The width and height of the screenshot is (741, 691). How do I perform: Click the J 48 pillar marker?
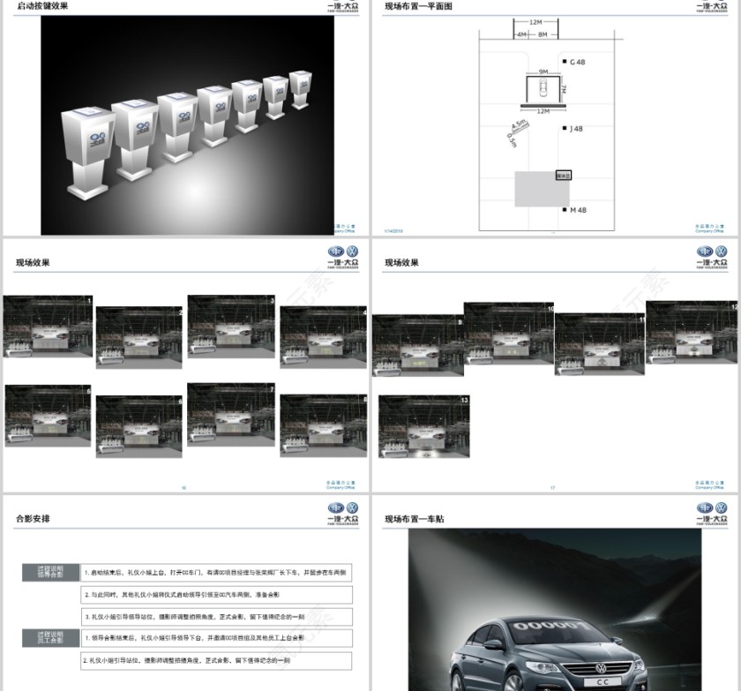point(565,129)
